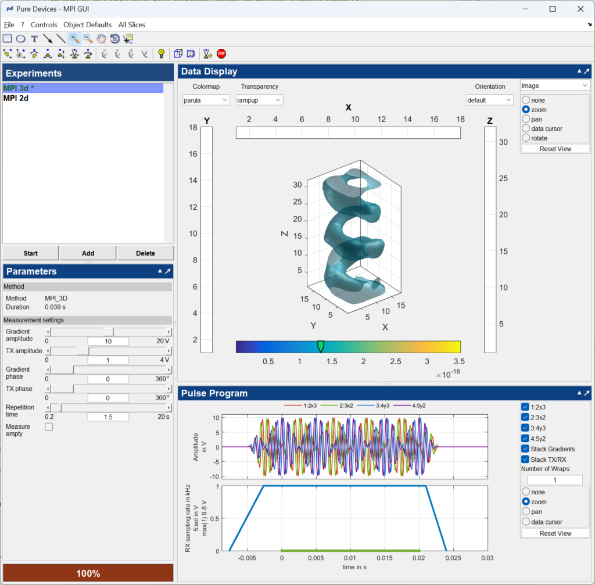Open the Object Defaults menu
Viewport: 595px width, 585px height.
(x=87, y=25)
